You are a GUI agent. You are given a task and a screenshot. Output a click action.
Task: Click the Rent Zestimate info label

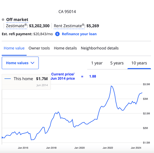tap(69, 26)
